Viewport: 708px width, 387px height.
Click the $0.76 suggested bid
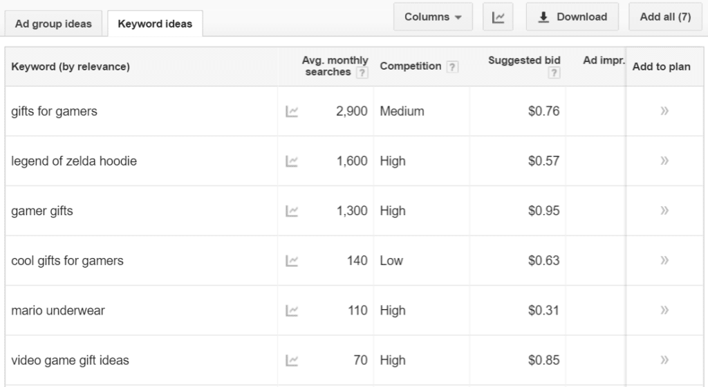tap(543, 111)
